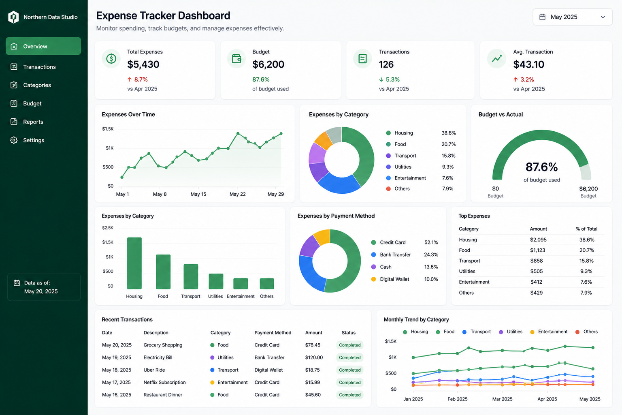Toggle Utilities series in Monthly Trend legend

tap(511, 332)
